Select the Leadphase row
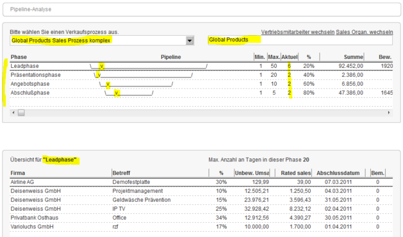403x237 pixels. [201, 66]
